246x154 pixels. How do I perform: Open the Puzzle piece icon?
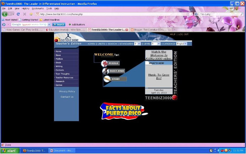(x=104, y=64)
